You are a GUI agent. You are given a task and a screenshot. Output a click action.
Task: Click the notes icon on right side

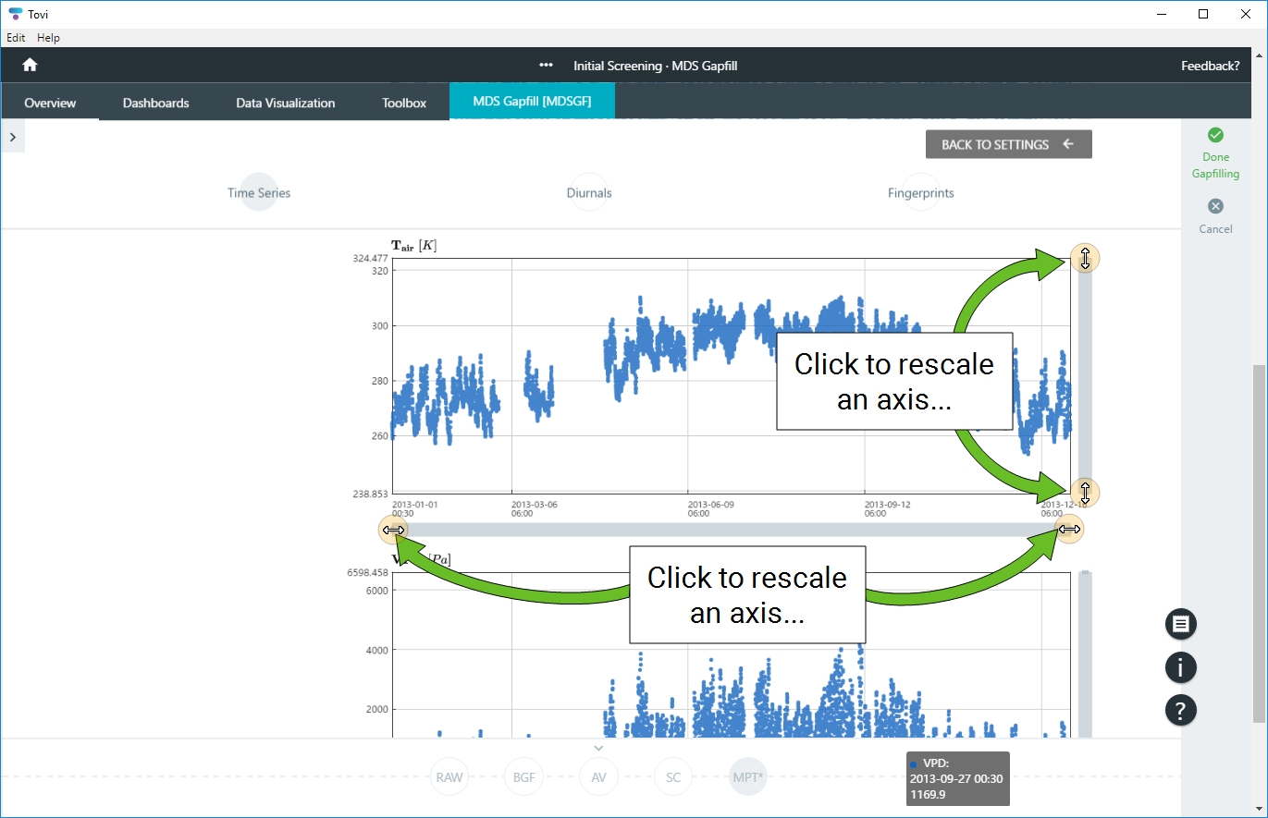1180,624
